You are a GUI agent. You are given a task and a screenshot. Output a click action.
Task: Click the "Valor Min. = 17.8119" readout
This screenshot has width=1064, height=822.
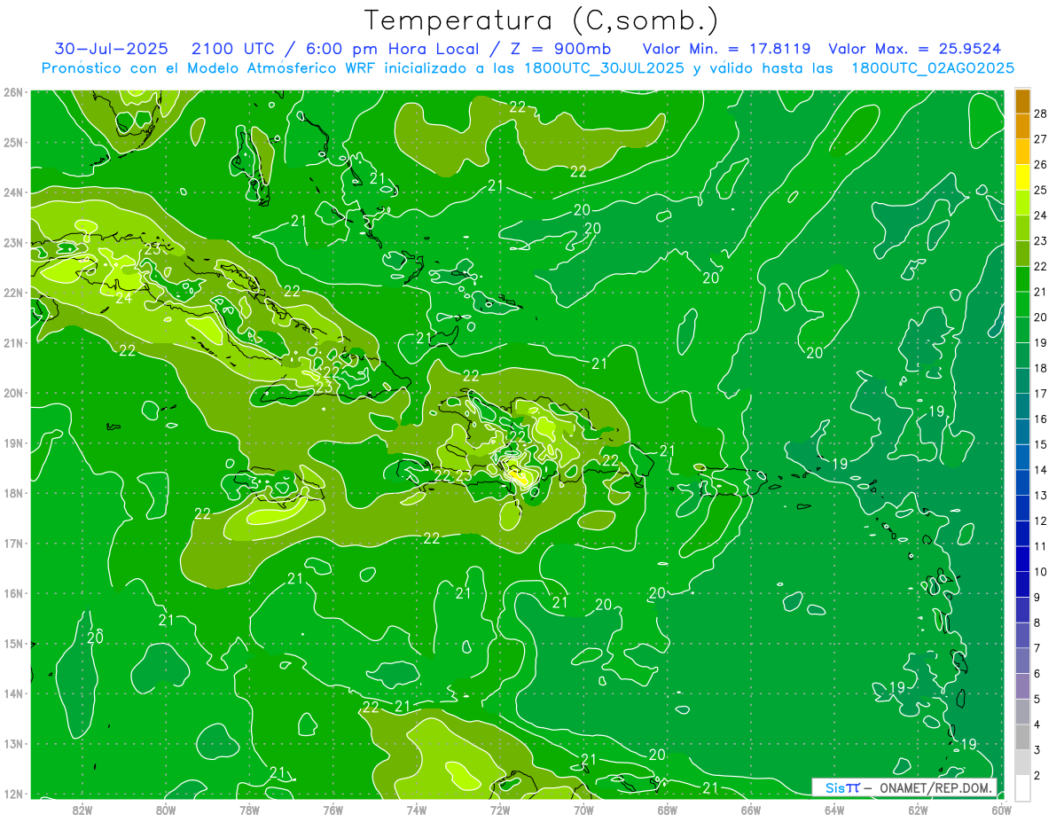[727, 49]
